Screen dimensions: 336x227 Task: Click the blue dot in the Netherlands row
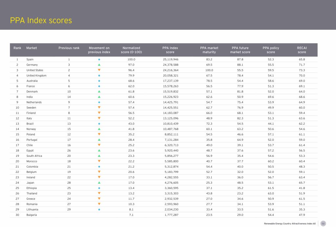point(99,102)
